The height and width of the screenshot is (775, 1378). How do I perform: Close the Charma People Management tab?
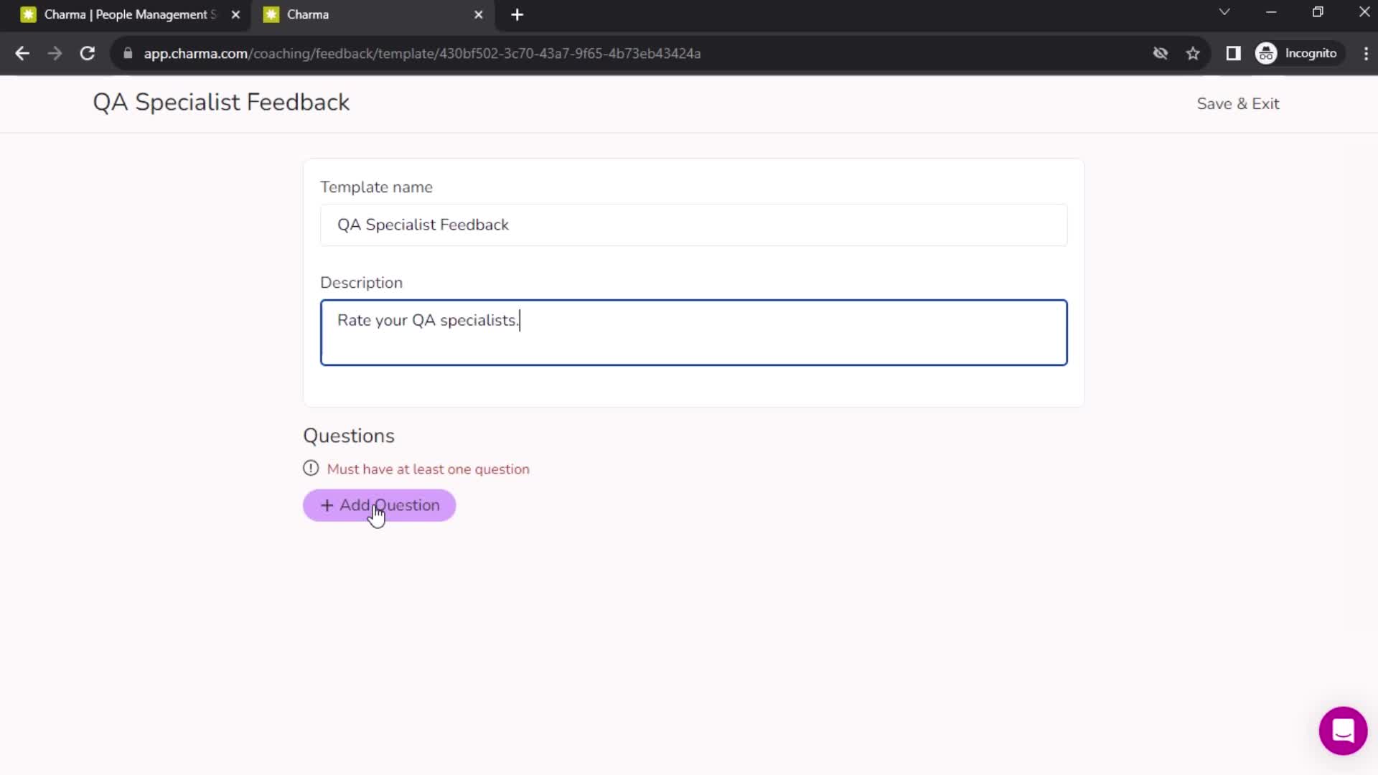pyautogui.click(x=235, y=14)
